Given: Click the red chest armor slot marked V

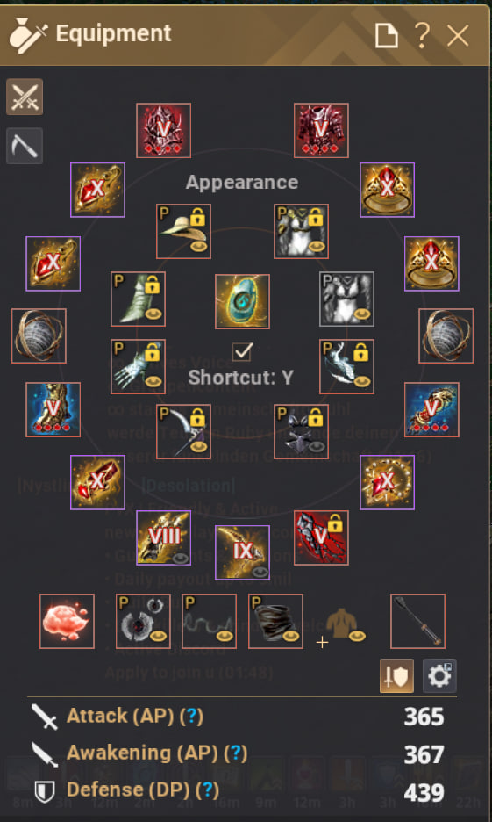Looking at the screenshot, I should 321,131.
